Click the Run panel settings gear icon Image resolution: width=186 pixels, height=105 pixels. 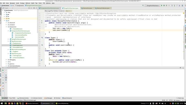[x=180, y=68]
